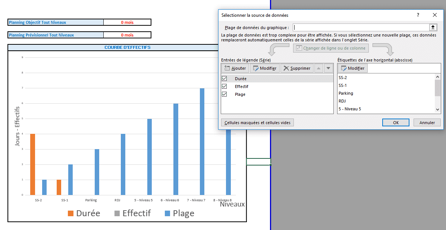Screen dimensions: 446x230
Task: Click Supprimer to remove the series
Action: pos(297,68)
